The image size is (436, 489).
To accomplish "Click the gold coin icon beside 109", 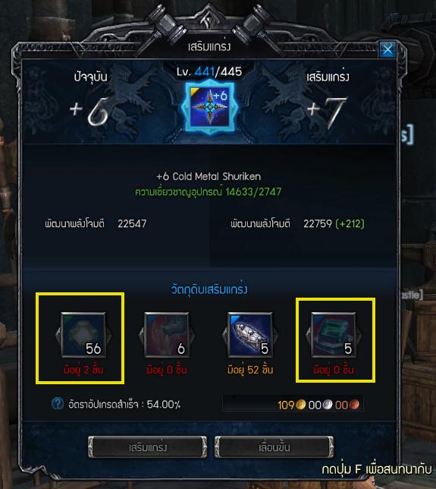I will tap(300, 405).
